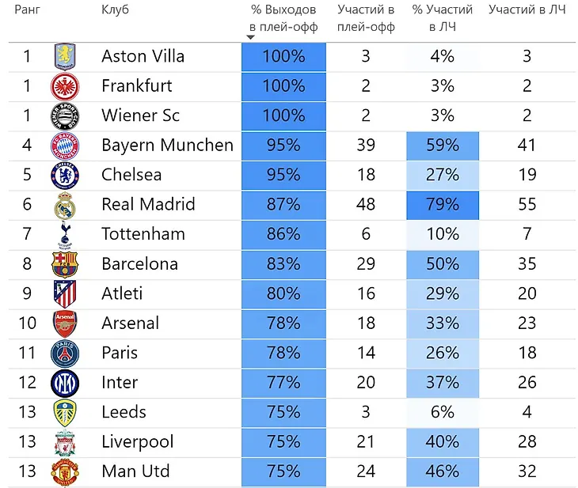This screenshot has width=578, height=488.
Task: Click the Liverpool club crest
Action: point(64,442)
